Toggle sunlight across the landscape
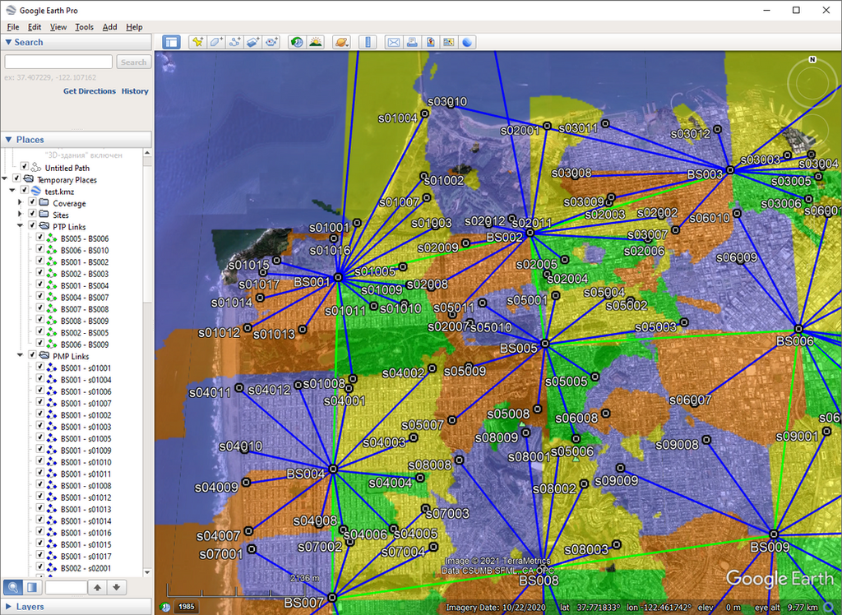 click(316, 41)
